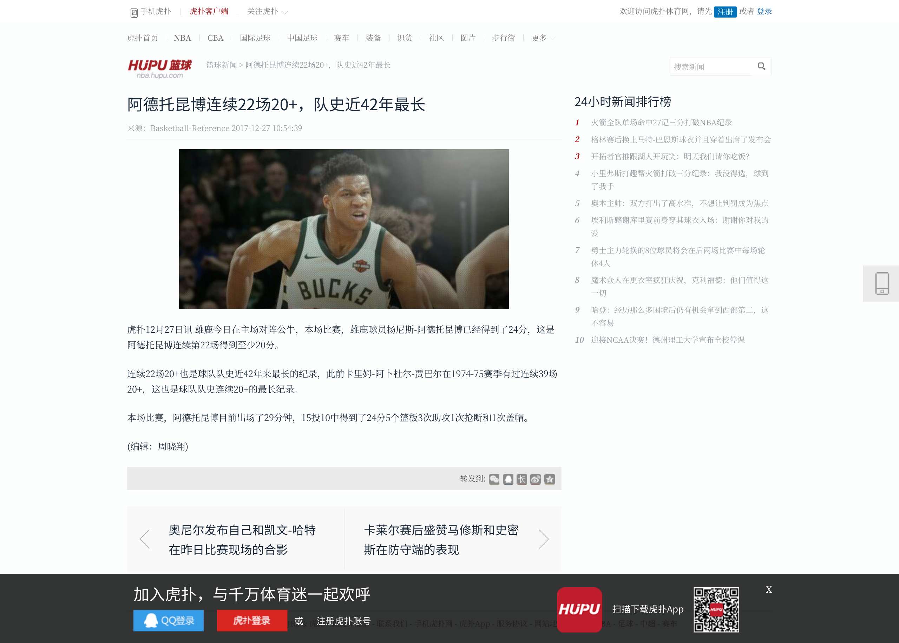This screenshot has height=643, width=899.
Task: Share to Weibo icon
Action: point(535,479)
